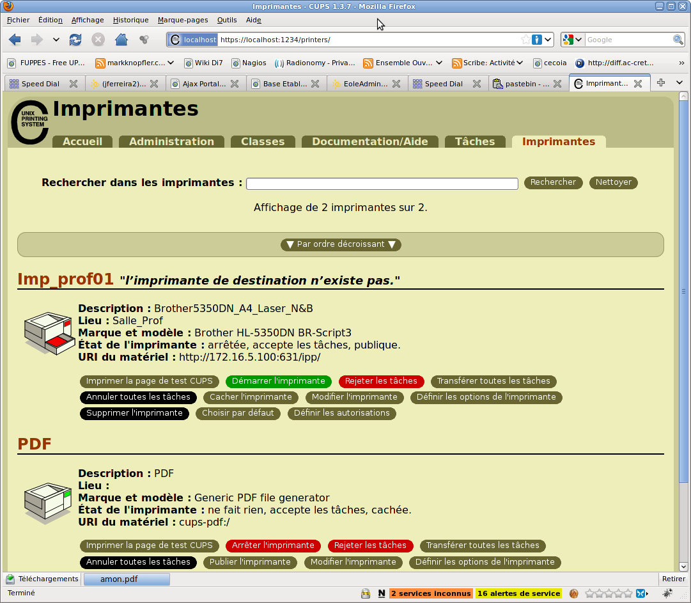Screen dimensions: 691x603
Task: Open a new tab with plus icon
Action: [661, 83]
